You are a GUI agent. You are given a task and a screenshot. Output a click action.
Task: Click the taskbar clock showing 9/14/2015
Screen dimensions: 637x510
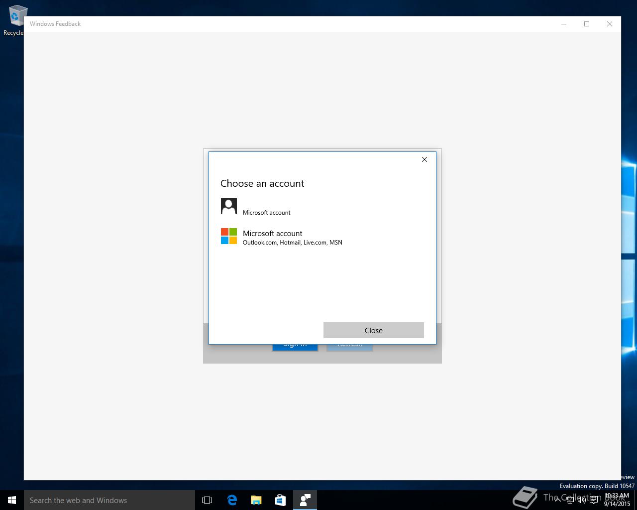(x=617, y=500)
